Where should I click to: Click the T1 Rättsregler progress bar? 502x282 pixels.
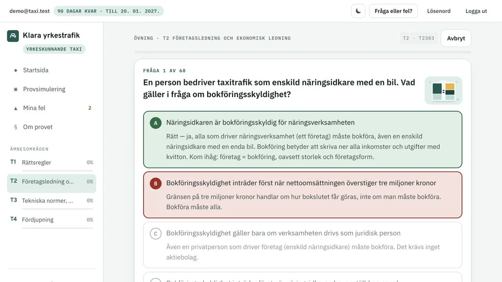tap(58, 171)
